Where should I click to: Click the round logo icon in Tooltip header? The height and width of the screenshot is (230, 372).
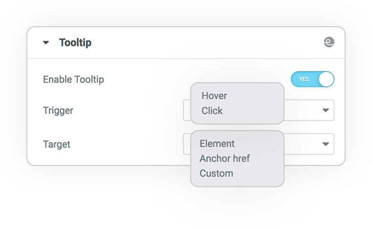[329, 42]
